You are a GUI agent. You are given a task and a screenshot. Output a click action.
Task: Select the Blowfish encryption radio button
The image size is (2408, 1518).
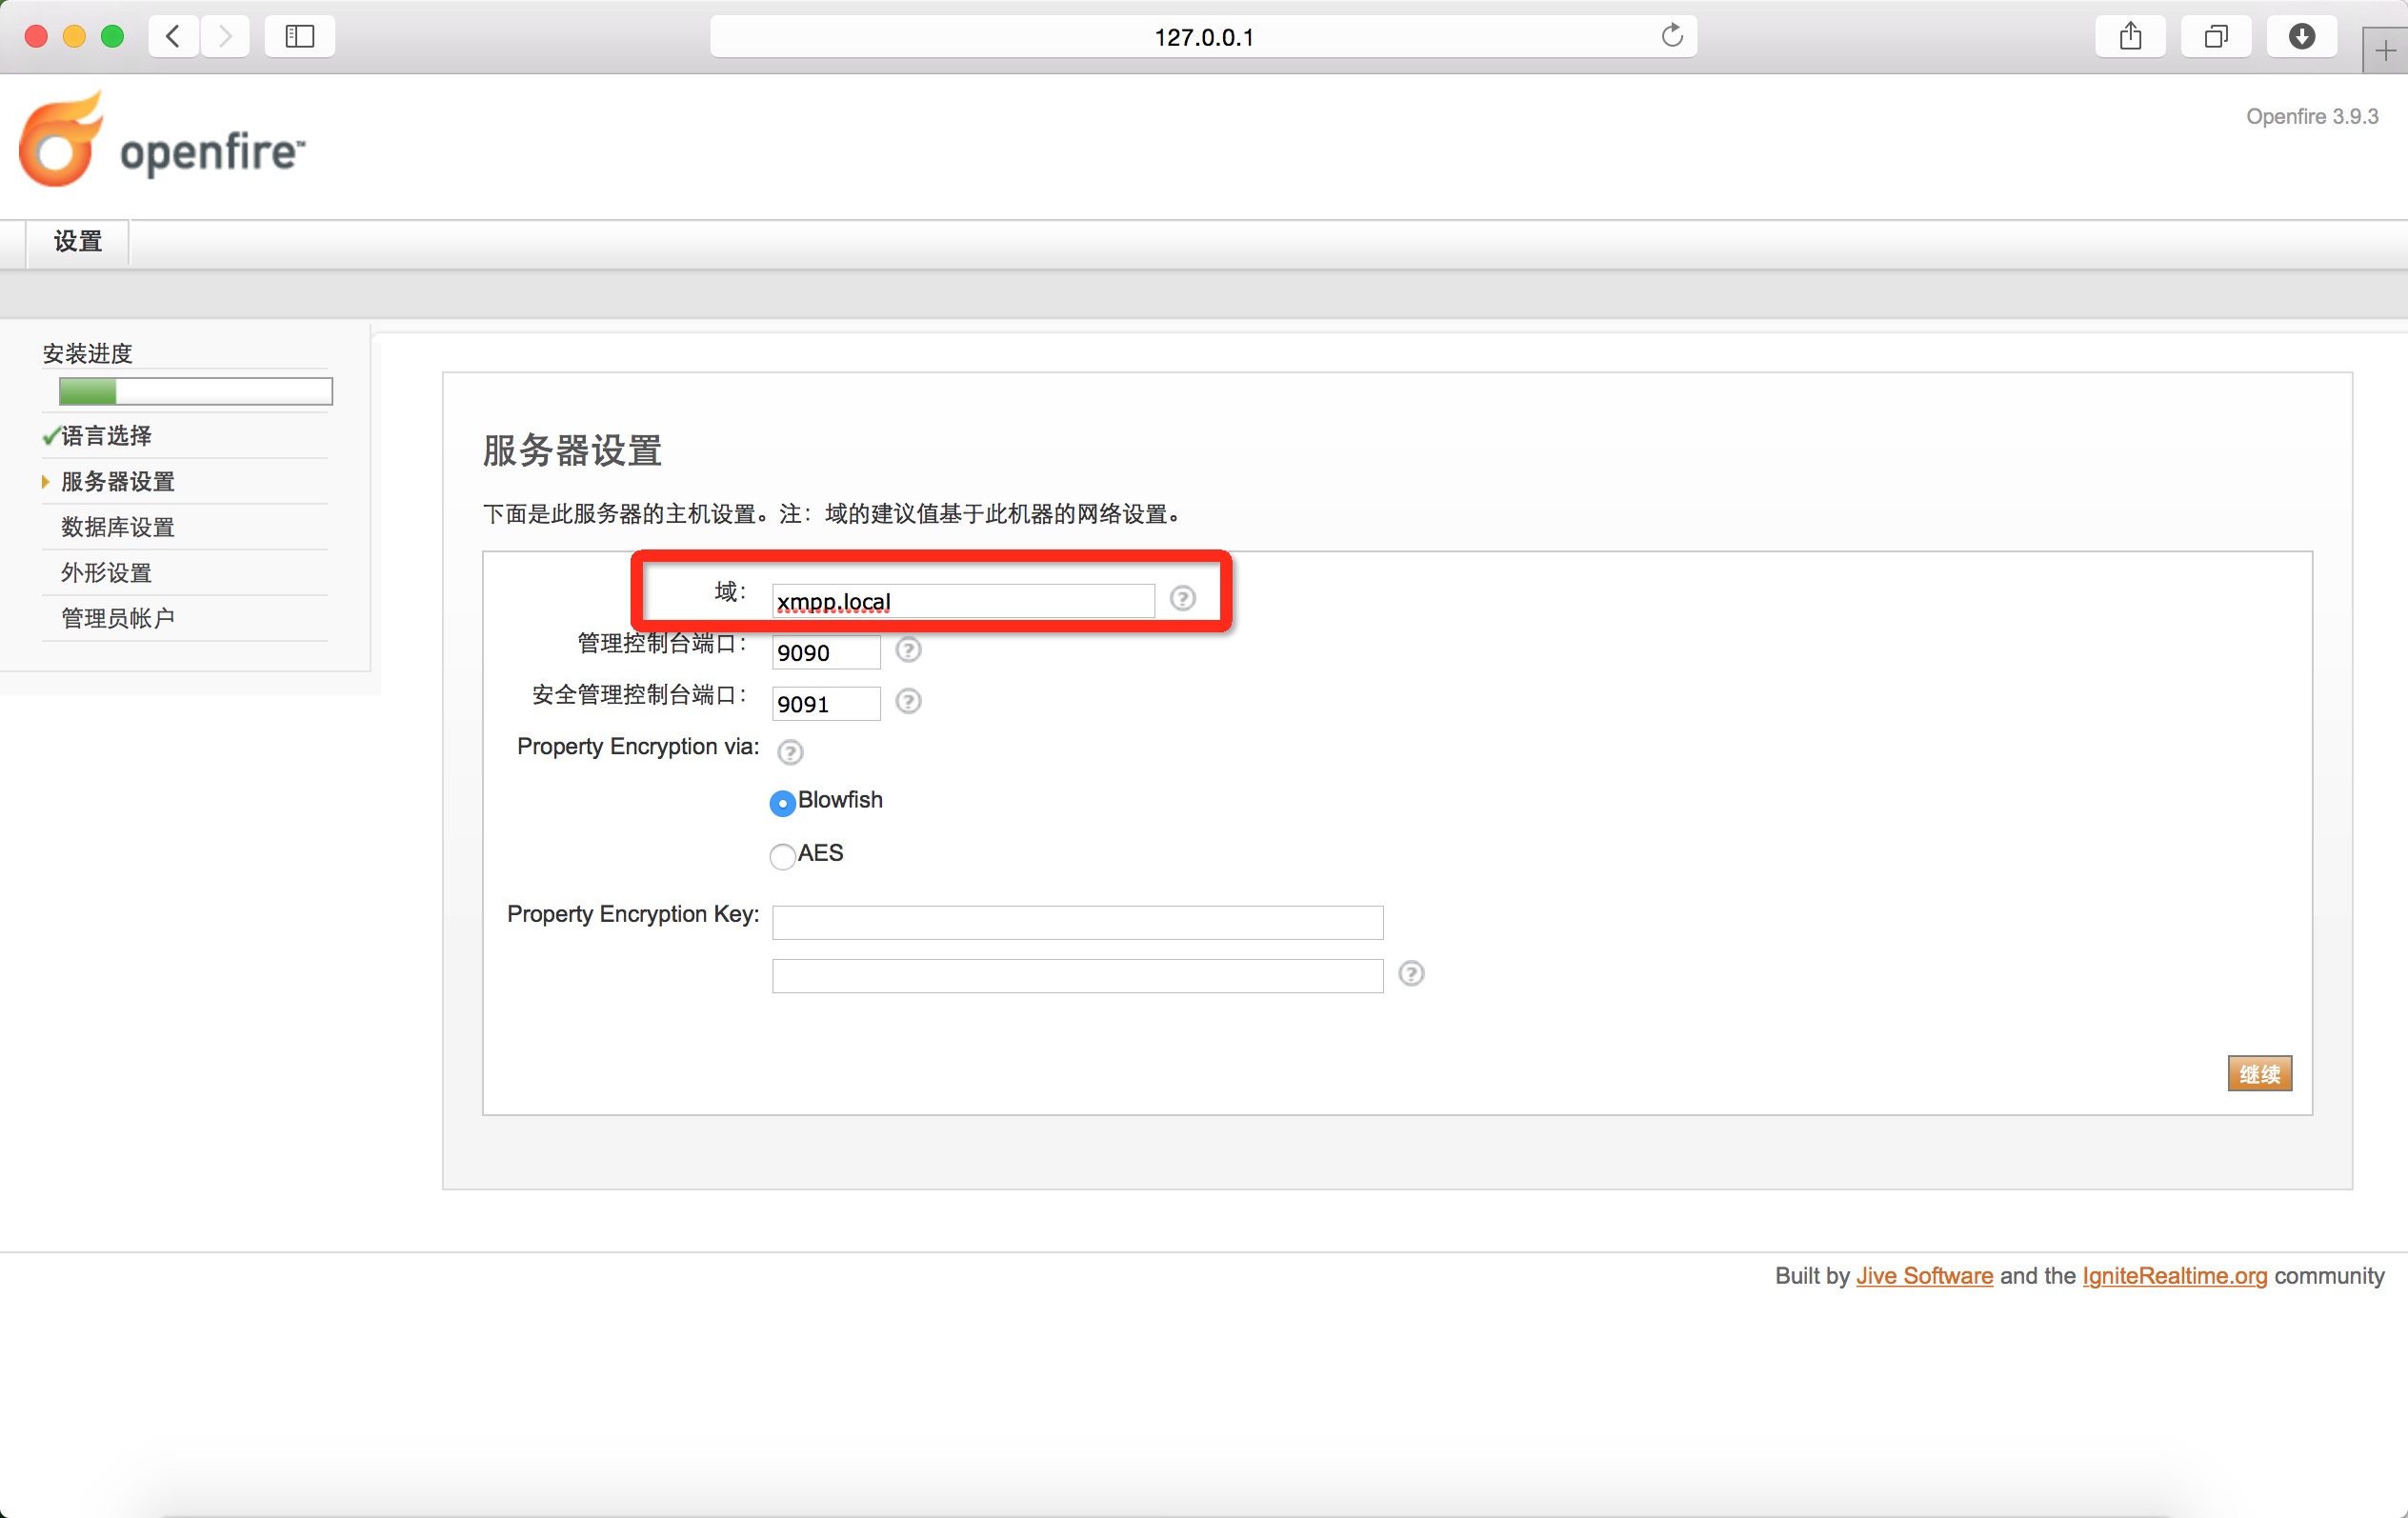tap(782, 803)
